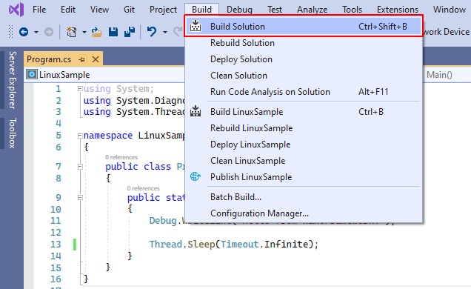This screenshot has width=471, height=289.
Task: Click the toolbar drag handle grip
Action: click(x=11, y=32)
